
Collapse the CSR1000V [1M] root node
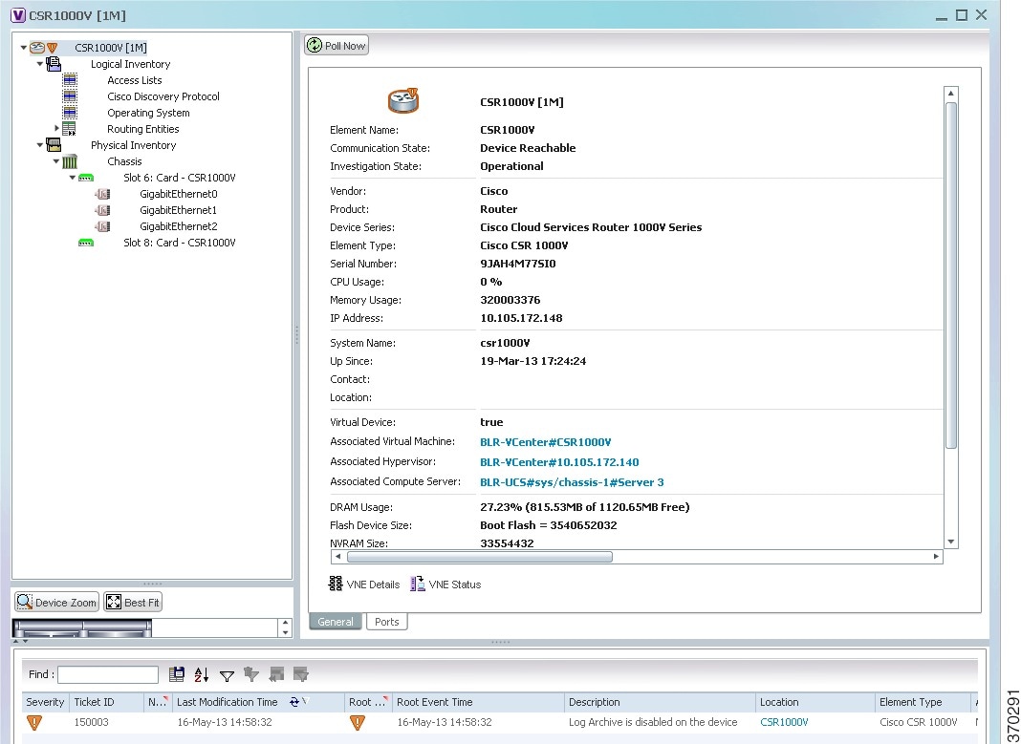point(24,48)
